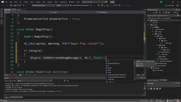Toggle pin on Item.cpp tab
This screenshot has width=181, height=102.
point(13,10)
